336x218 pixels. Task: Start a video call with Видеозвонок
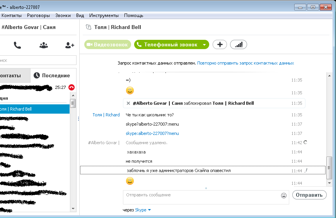click(x=107, y=44)
